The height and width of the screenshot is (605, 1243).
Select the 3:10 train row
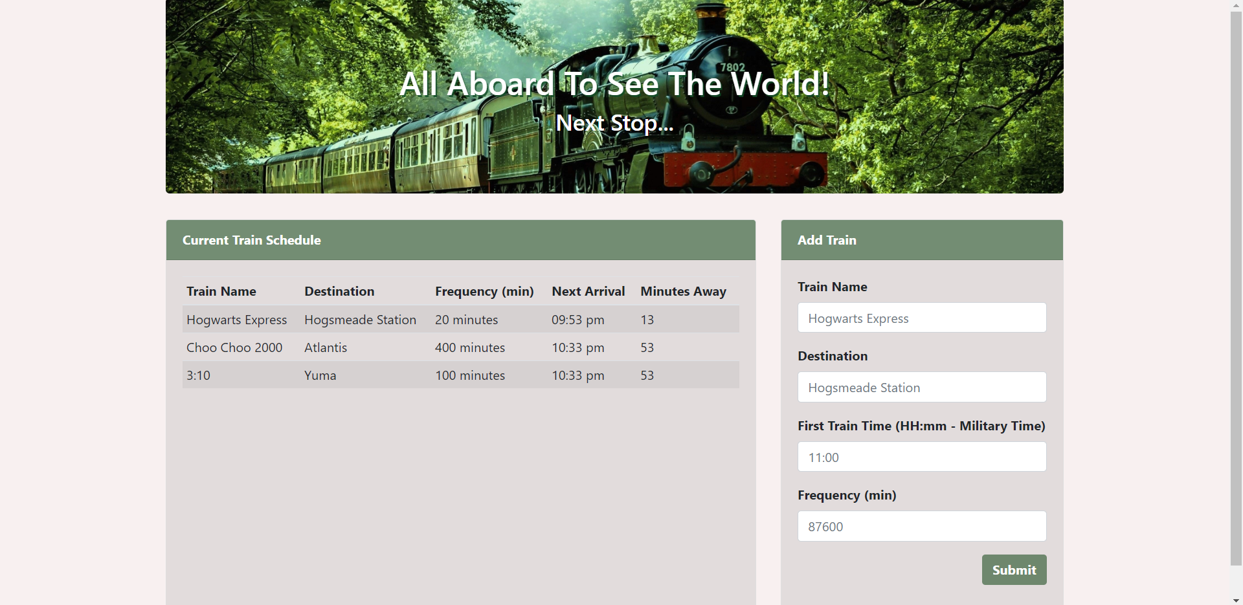(460, 375)
